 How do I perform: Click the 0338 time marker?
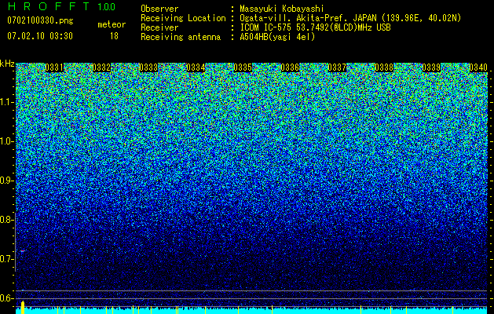tap(384, 68)
